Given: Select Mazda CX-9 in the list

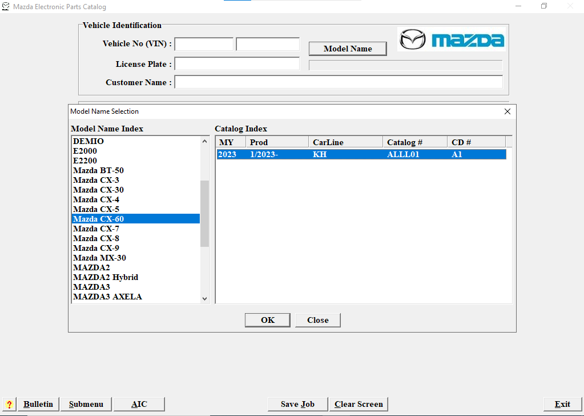Looking at the screenshot, I should point(135,248).
